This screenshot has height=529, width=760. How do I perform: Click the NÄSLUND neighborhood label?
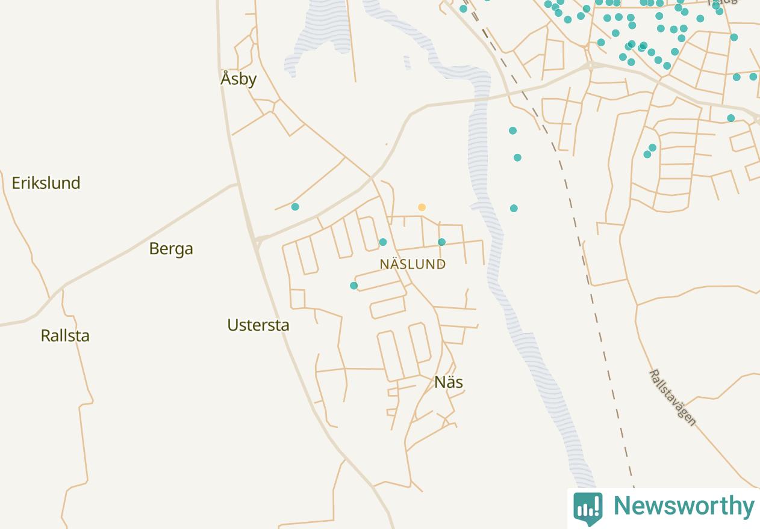pyautogui.click(x=413, y=264)
